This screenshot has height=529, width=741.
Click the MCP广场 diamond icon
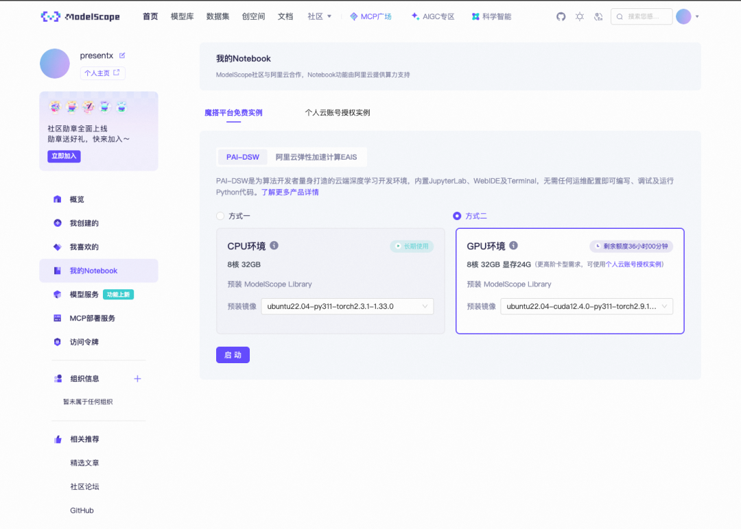353,16
